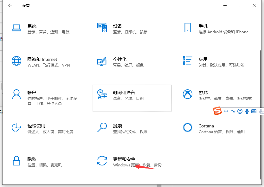Open the Apps list icon
Image resolution: width=264 pixels, height=187 pixels.
(x=188, y=61)
